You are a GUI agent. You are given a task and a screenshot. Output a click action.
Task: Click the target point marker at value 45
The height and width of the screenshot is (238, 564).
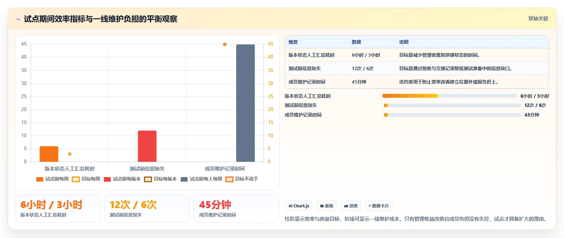coord(225,44)
